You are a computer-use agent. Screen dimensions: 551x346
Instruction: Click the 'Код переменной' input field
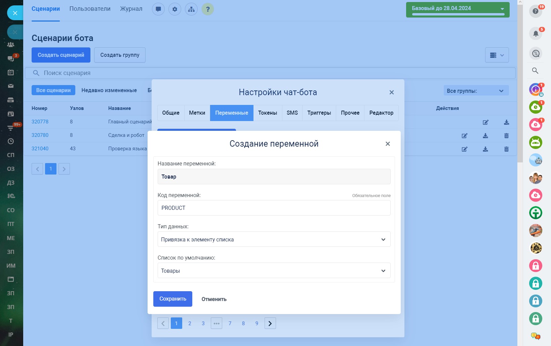(274, 208)
